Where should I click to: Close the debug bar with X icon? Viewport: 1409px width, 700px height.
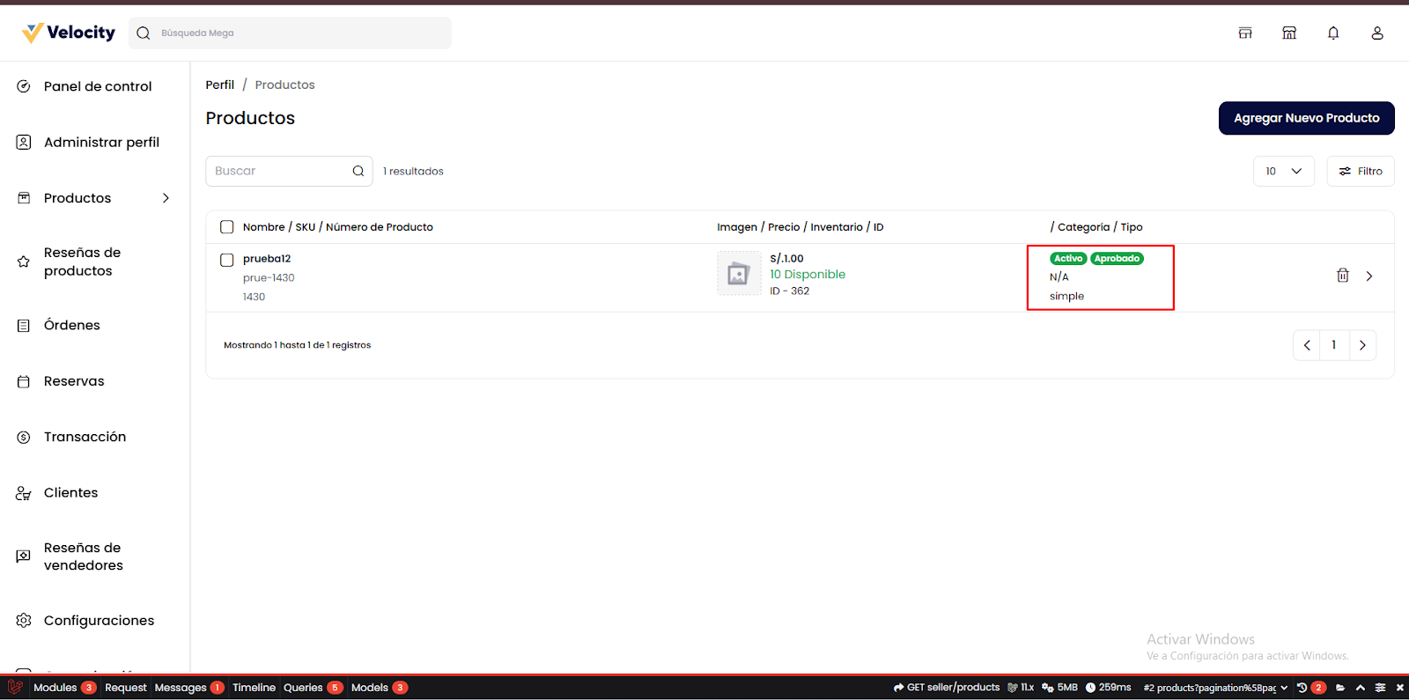coord(1399,688)
